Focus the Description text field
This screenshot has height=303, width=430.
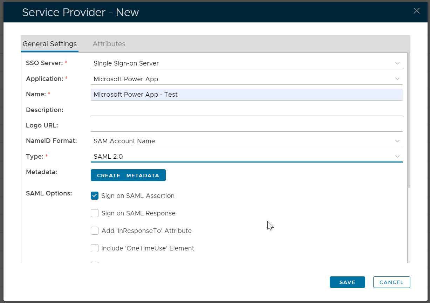pos(246,110)
